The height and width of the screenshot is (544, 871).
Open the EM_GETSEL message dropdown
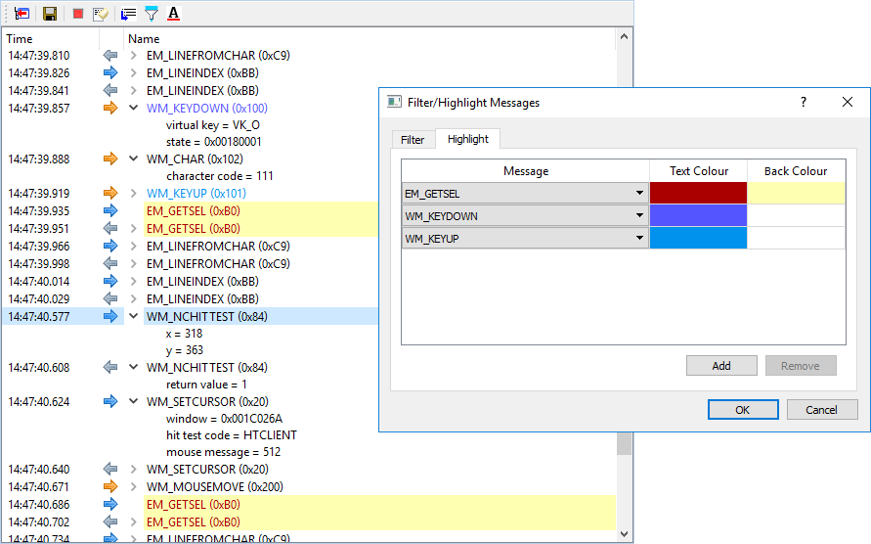point(639,194)
